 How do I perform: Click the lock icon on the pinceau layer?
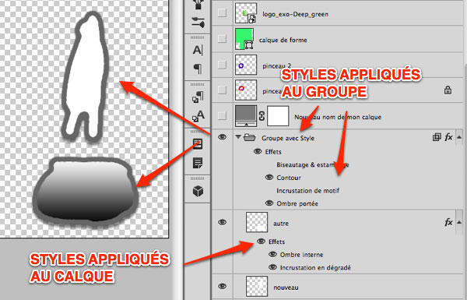pos(448,90)
